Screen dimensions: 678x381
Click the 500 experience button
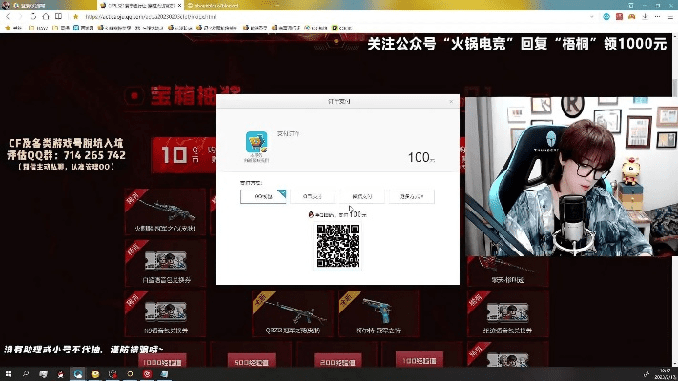[x=251, y=362]
